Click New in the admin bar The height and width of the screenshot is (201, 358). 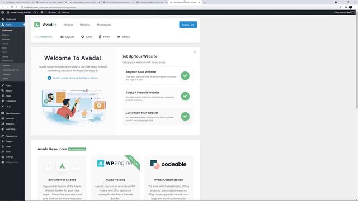coord(52,12)
